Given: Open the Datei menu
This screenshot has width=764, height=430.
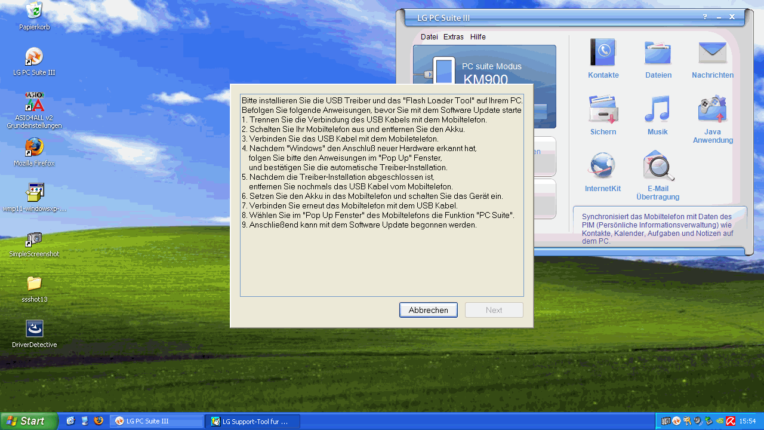Looking at the screenshot, I should (x=429, y=37).
